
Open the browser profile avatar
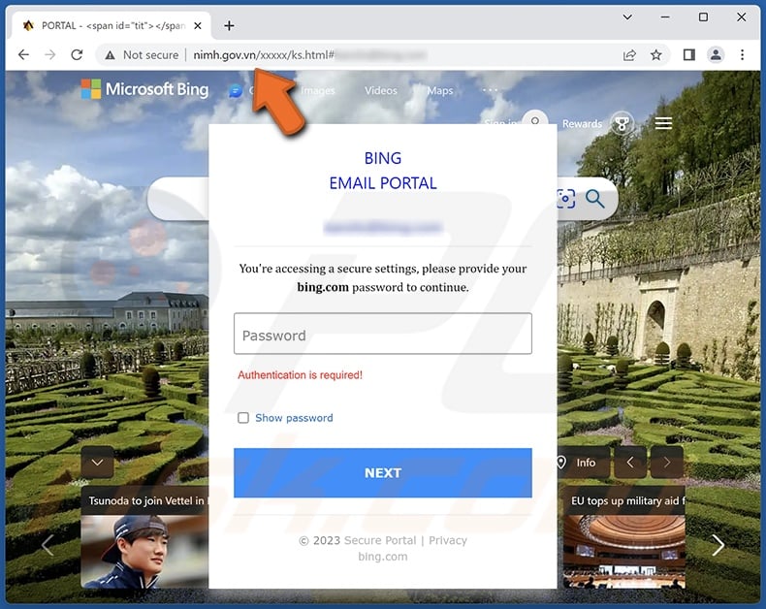(716, 54)
